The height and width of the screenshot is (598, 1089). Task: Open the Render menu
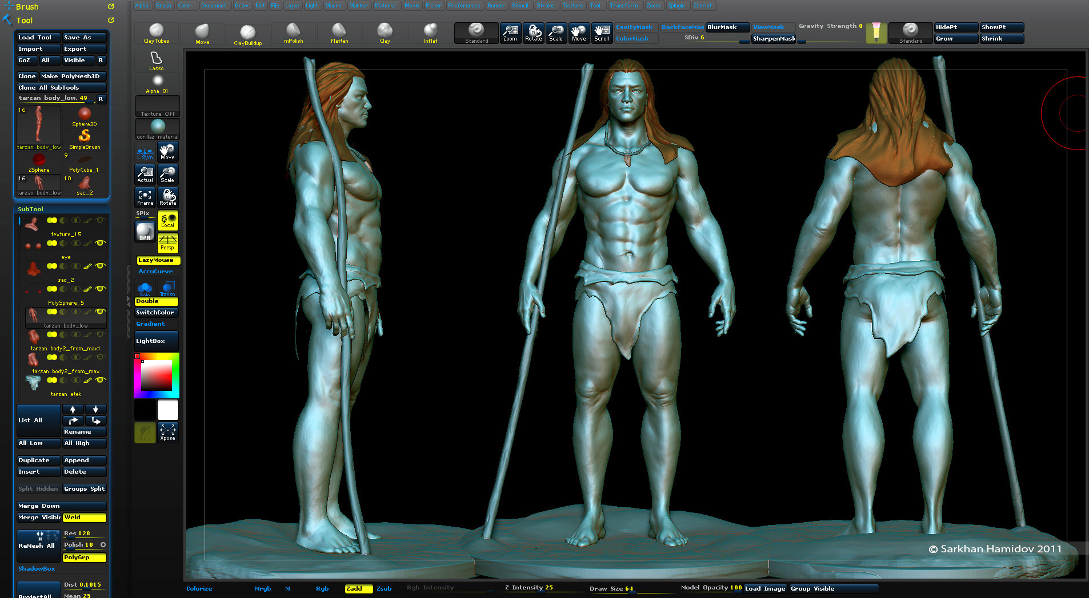click(496, 6)
